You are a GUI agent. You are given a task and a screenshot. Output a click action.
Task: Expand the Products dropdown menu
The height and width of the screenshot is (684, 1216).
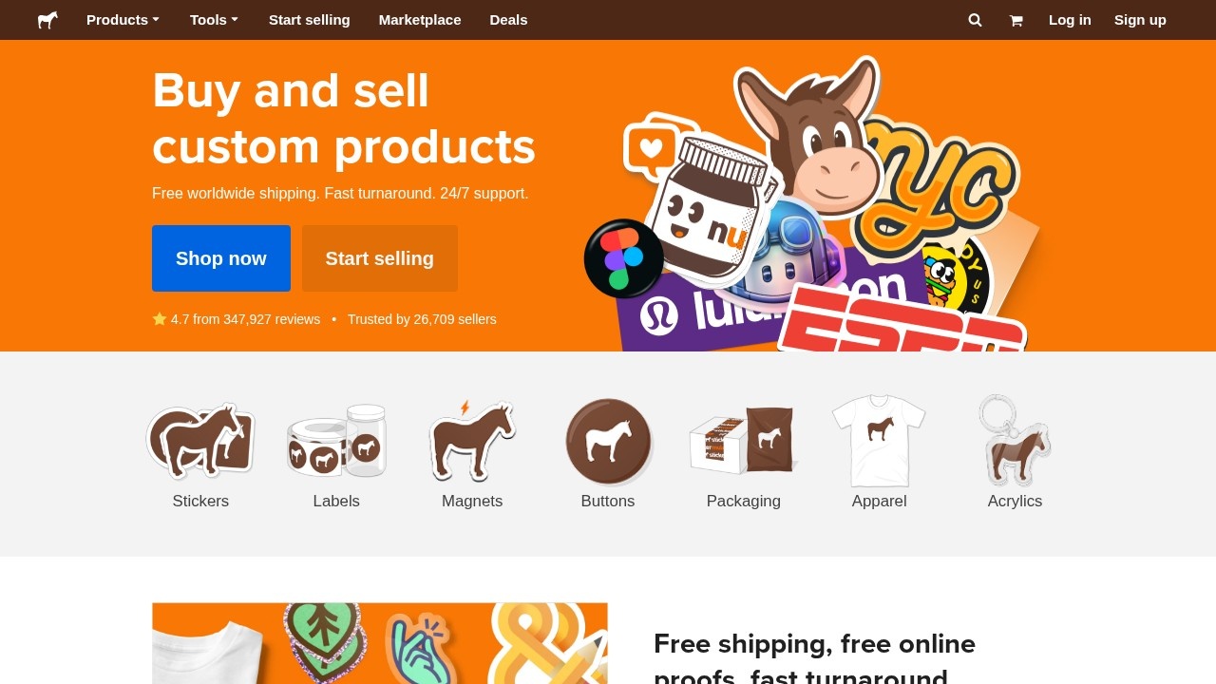pyautogui.click(x=123, y=20)
